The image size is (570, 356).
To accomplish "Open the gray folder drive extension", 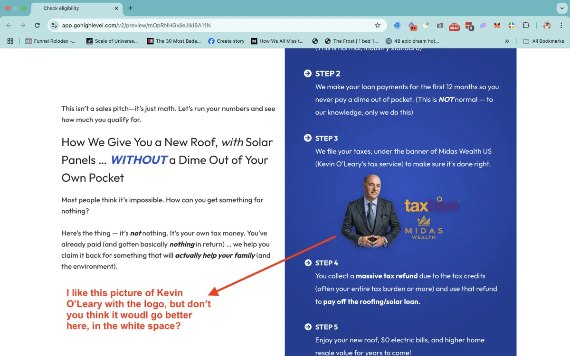I will [x=440, y=25].
